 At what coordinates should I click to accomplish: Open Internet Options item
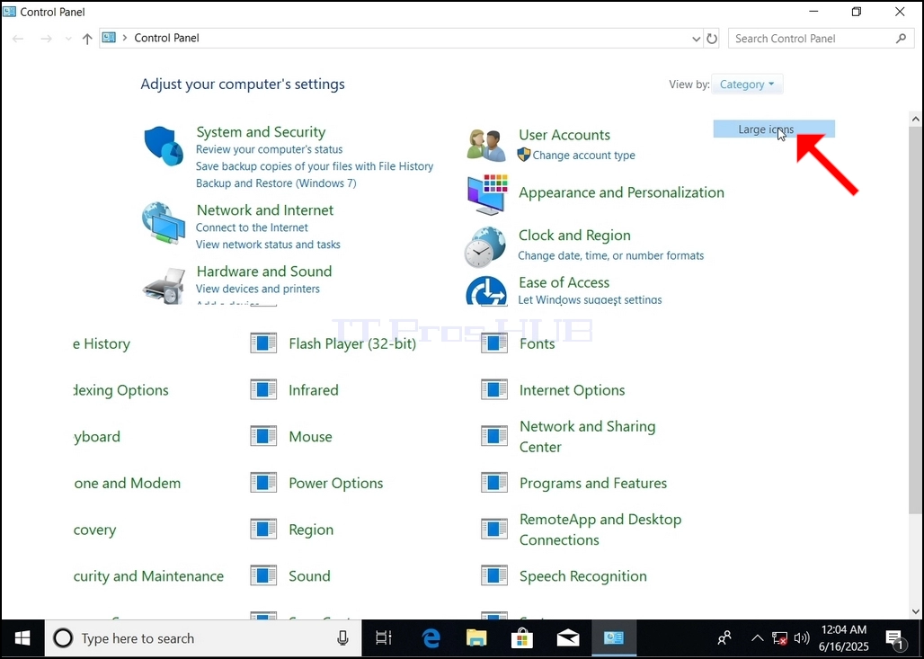click(x=572, y=390)
